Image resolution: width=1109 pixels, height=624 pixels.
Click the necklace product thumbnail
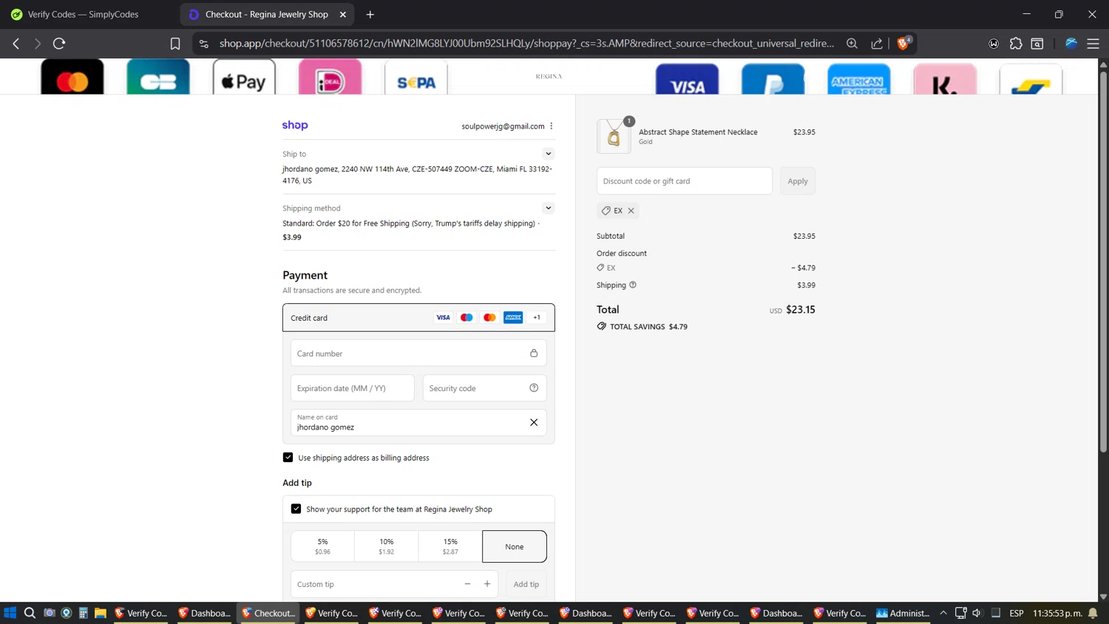(614, 136)
